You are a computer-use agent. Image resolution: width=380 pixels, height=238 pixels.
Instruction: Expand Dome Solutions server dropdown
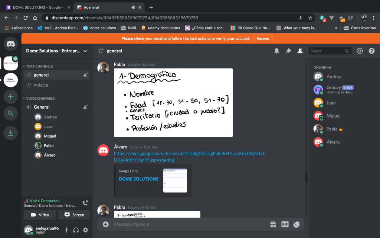tap(85, 51)
